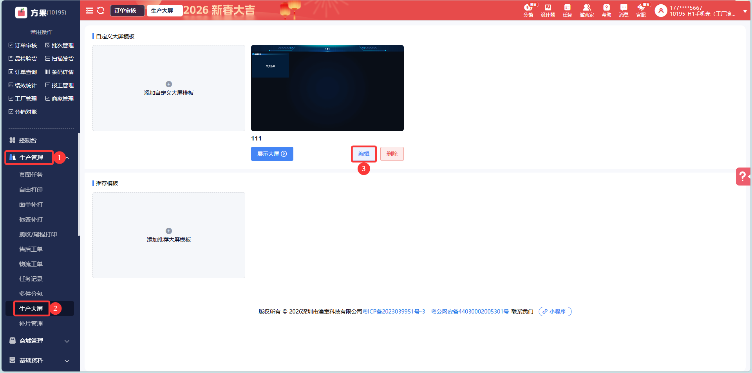This screenshot has width=752, height=373.
Task: Open the 消息 messages icon
Action: (624, 11)
